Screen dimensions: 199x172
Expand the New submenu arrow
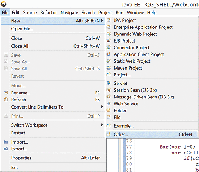tap(102, 21)
